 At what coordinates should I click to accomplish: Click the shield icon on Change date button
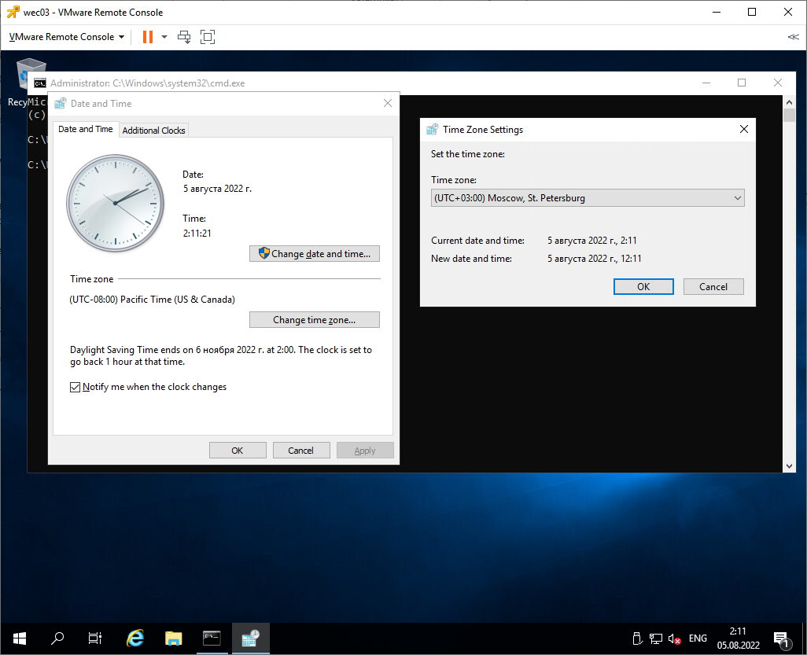click(x=264, y=253)
